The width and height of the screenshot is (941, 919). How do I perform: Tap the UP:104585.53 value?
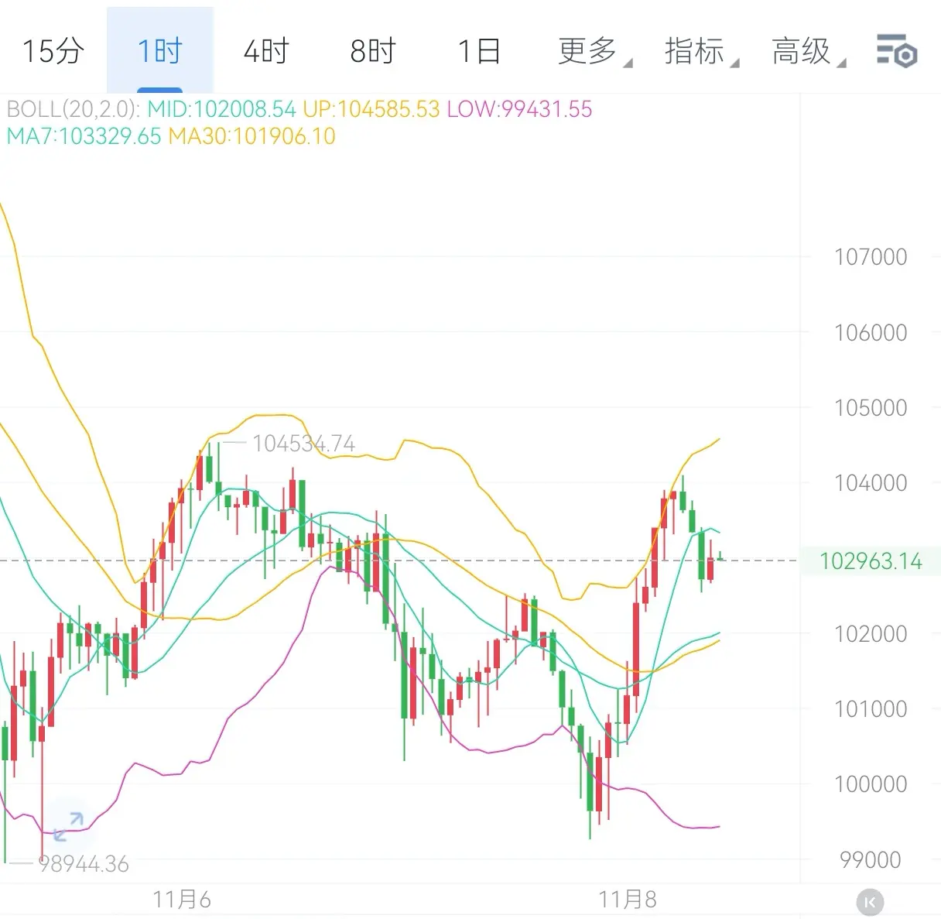[x=371, y=108]
